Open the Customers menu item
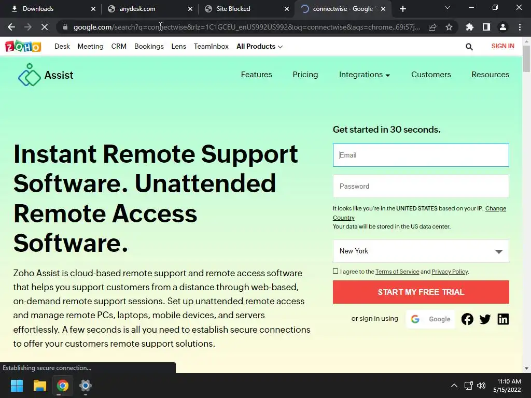 pos(431,75)
